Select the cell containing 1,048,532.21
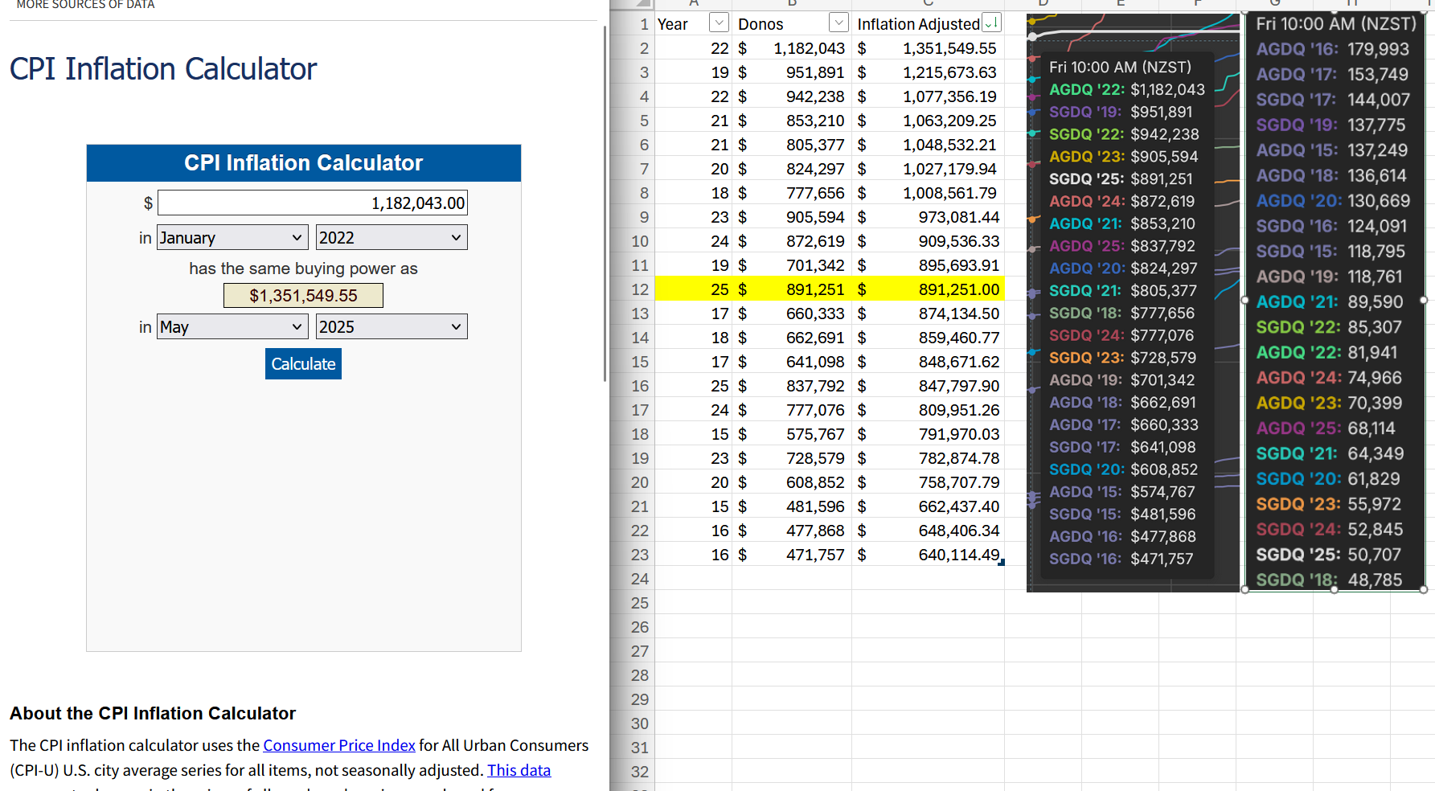The image size is (1435, 791). pyautogui.click(x=928, y=145)
